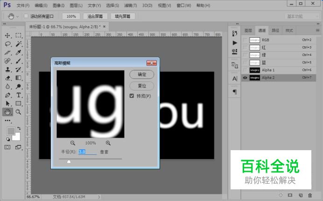Select the Magic Wand tool
The height and width of the screenshot is (201, 323).
(18, 44)
